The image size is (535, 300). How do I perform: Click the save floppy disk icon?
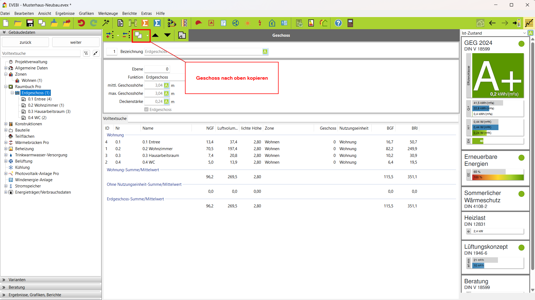pyautogui.click(x=30, y=23)
